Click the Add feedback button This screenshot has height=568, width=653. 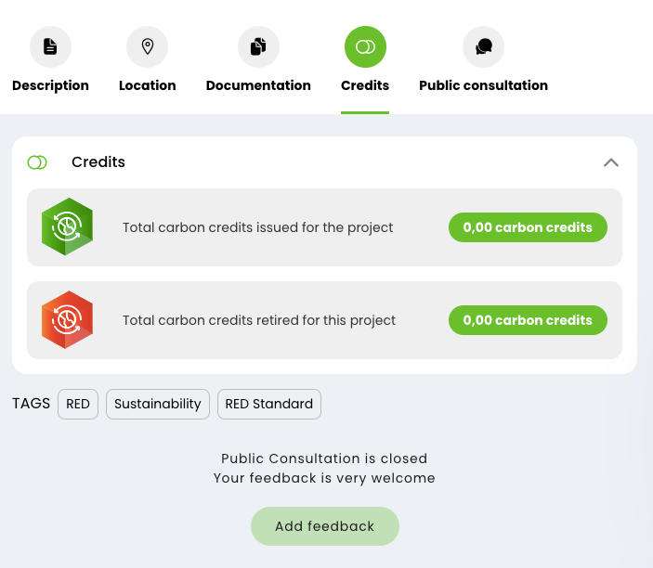pos(325,526)
